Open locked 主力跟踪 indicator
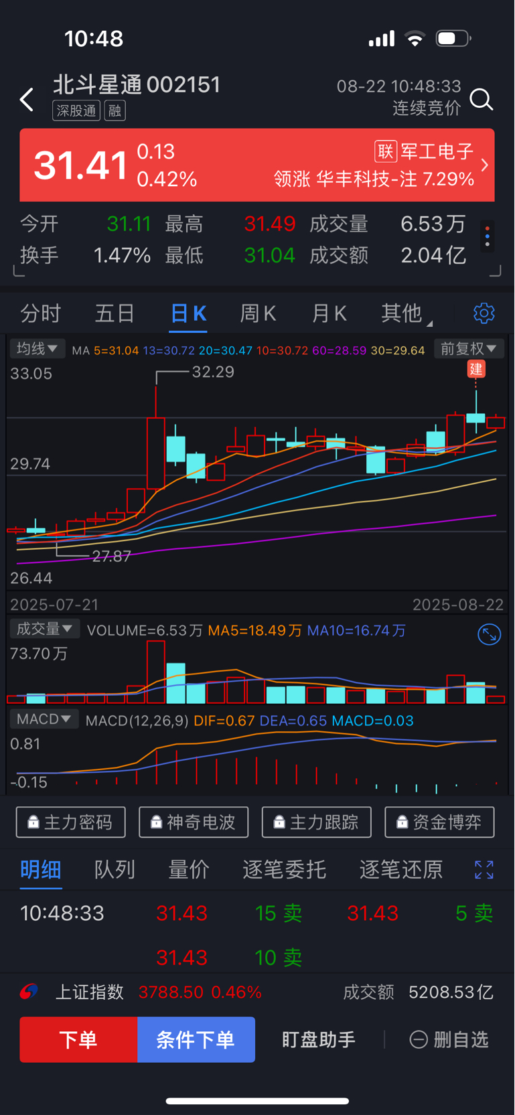 [x=317, y=822]
